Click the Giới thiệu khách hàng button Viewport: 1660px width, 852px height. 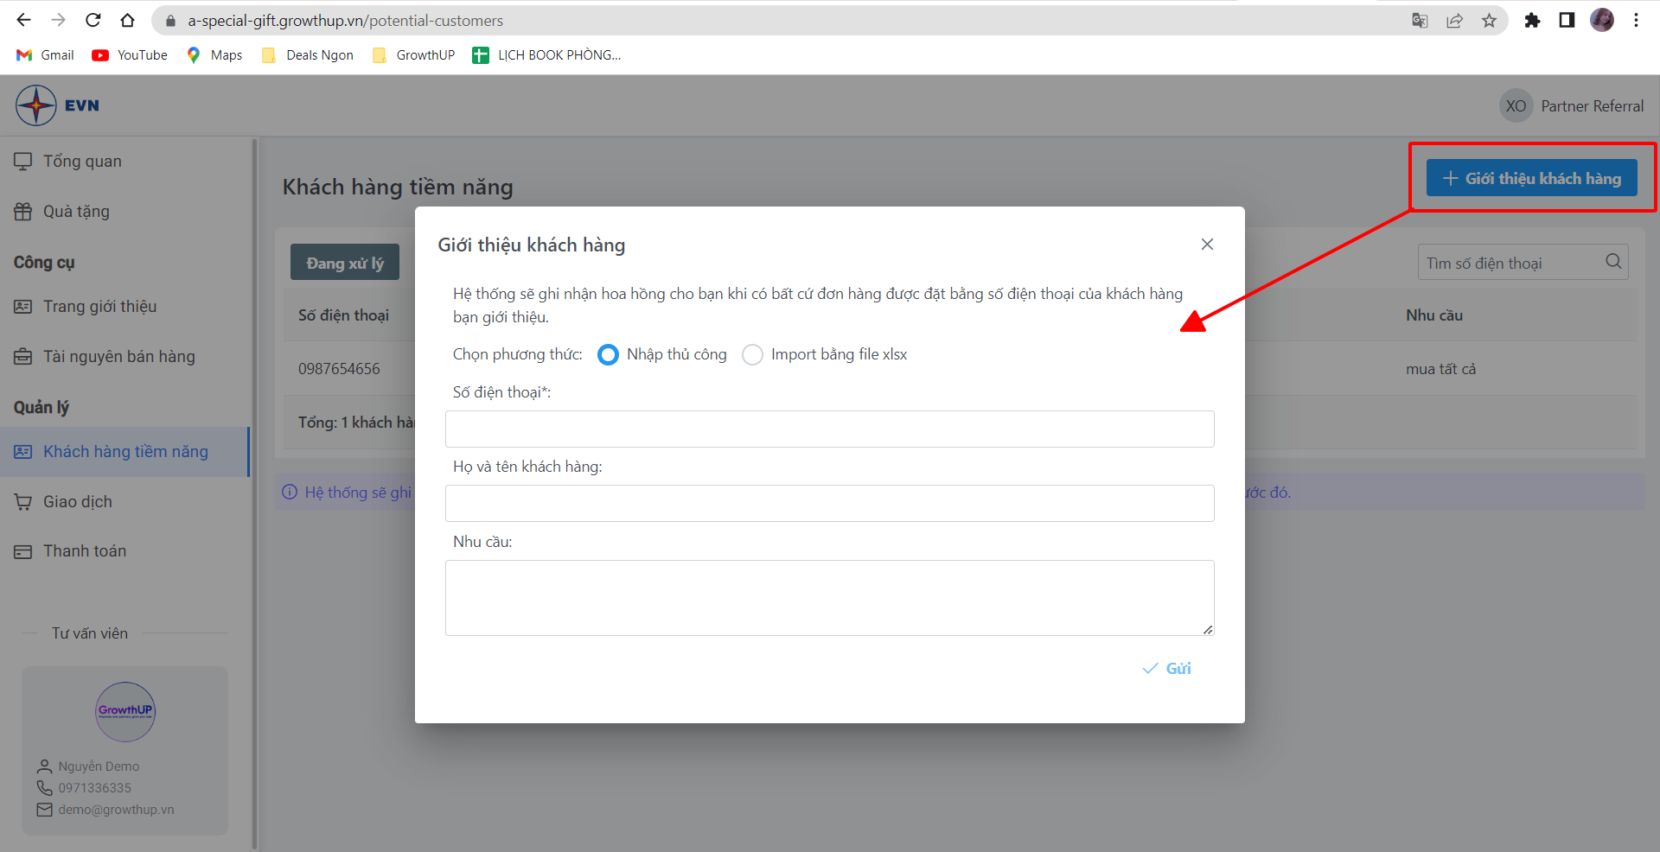tap(1531, 179)
